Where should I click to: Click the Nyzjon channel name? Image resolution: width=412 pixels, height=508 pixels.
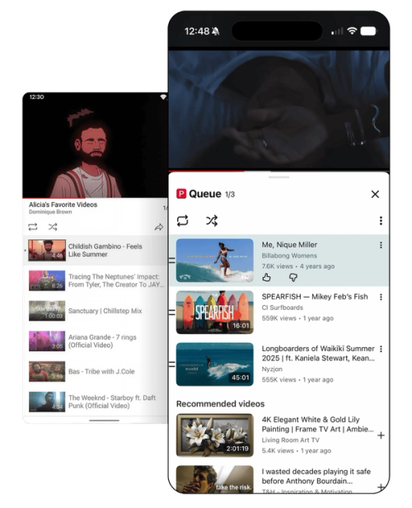click(x=272, y=369)
